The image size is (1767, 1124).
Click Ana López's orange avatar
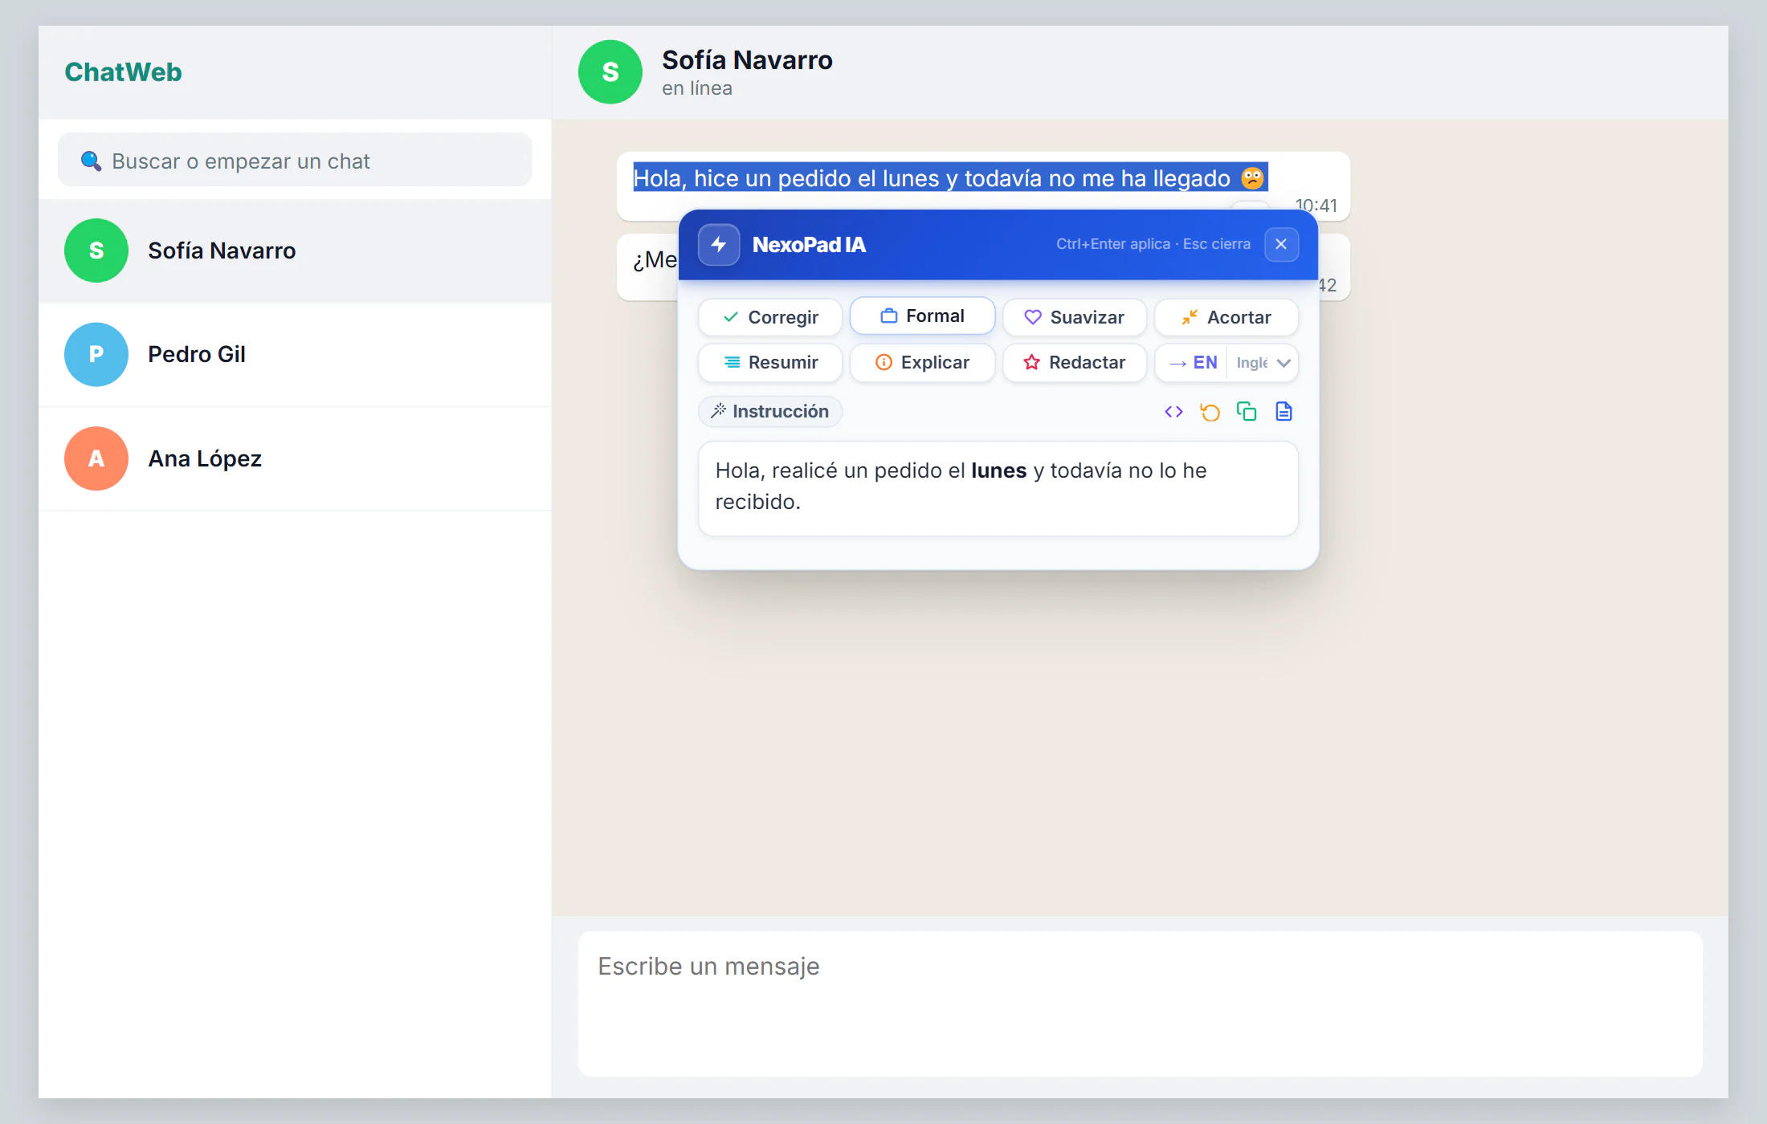point(96,458)
